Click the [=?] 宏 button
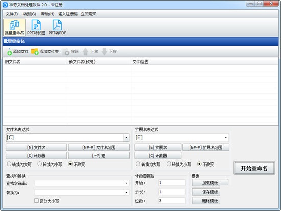Screen dimensions: 281x211 (99, 156)
